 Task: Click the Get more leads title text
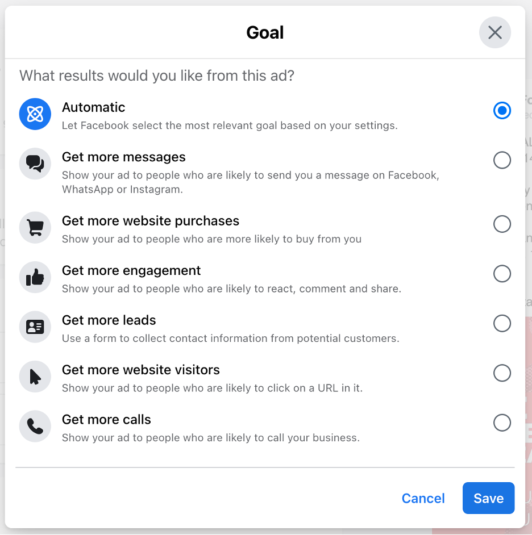tap(109, 320)
